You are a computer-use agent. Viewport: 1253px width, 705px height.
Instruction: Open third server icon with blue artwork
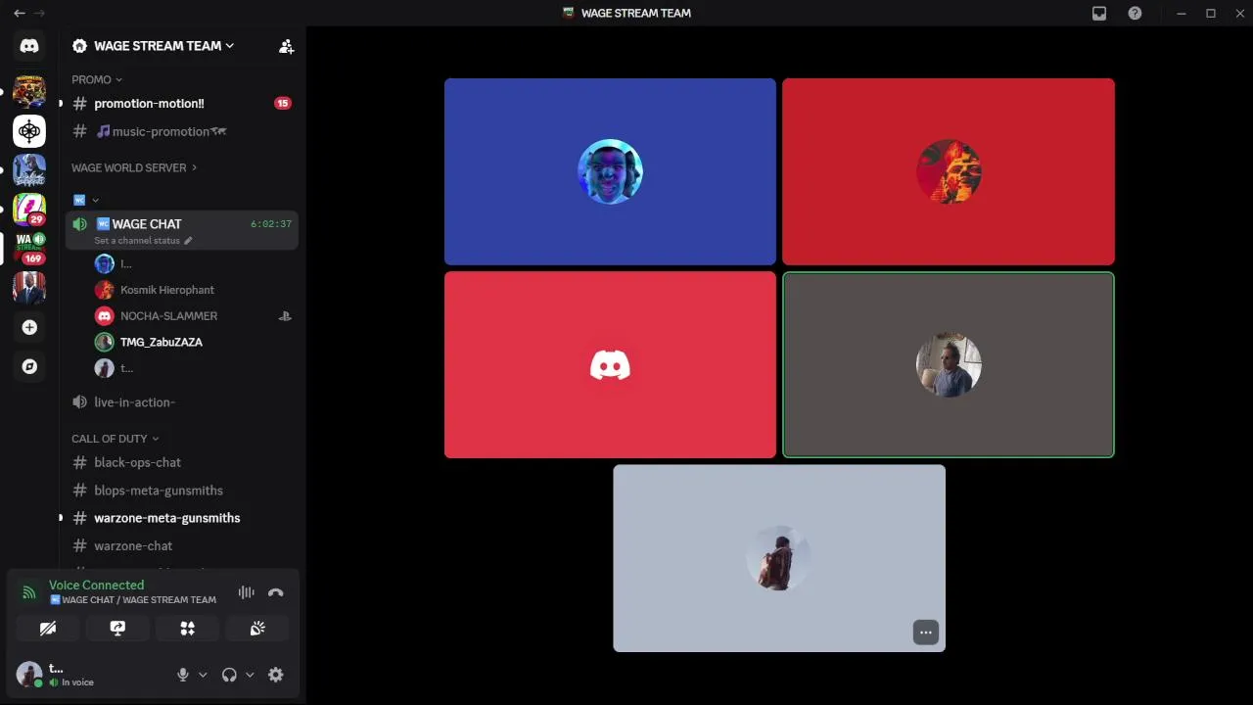point(29,170)
